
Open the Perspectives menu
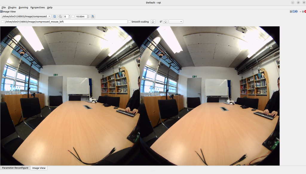(38, 7)
